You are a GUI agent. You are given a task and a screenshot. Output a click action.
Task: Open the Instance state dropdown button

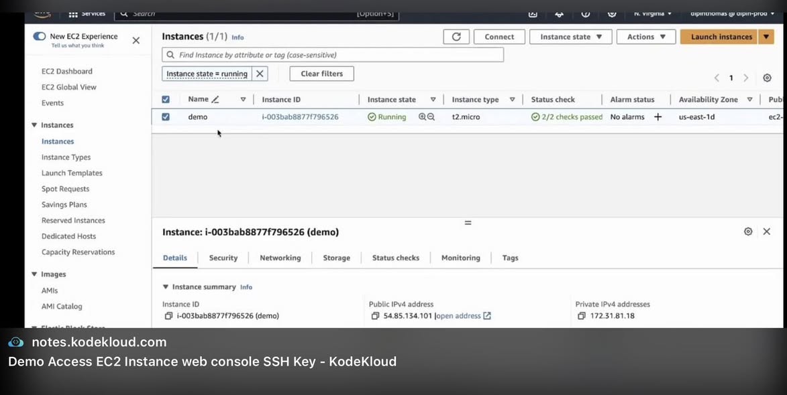(x=571, y=37)
